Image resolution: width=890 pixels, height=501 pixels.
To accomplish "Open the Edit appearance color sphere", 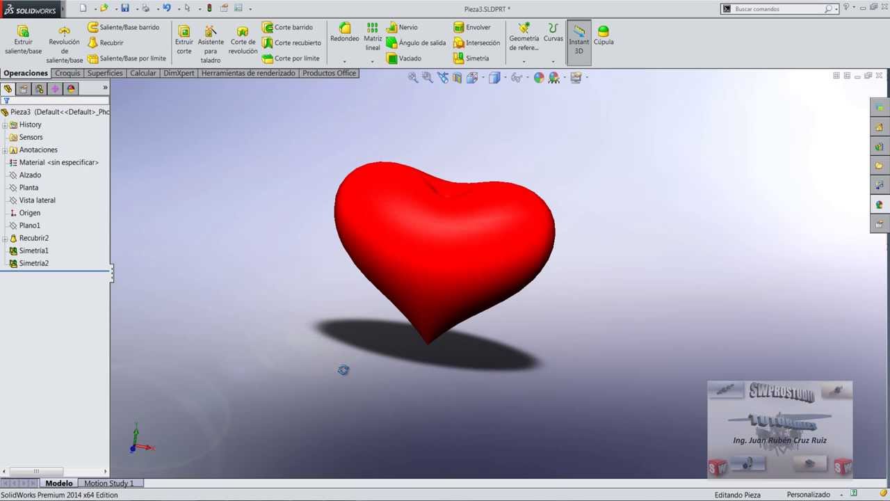I will (x=539, y=78).
